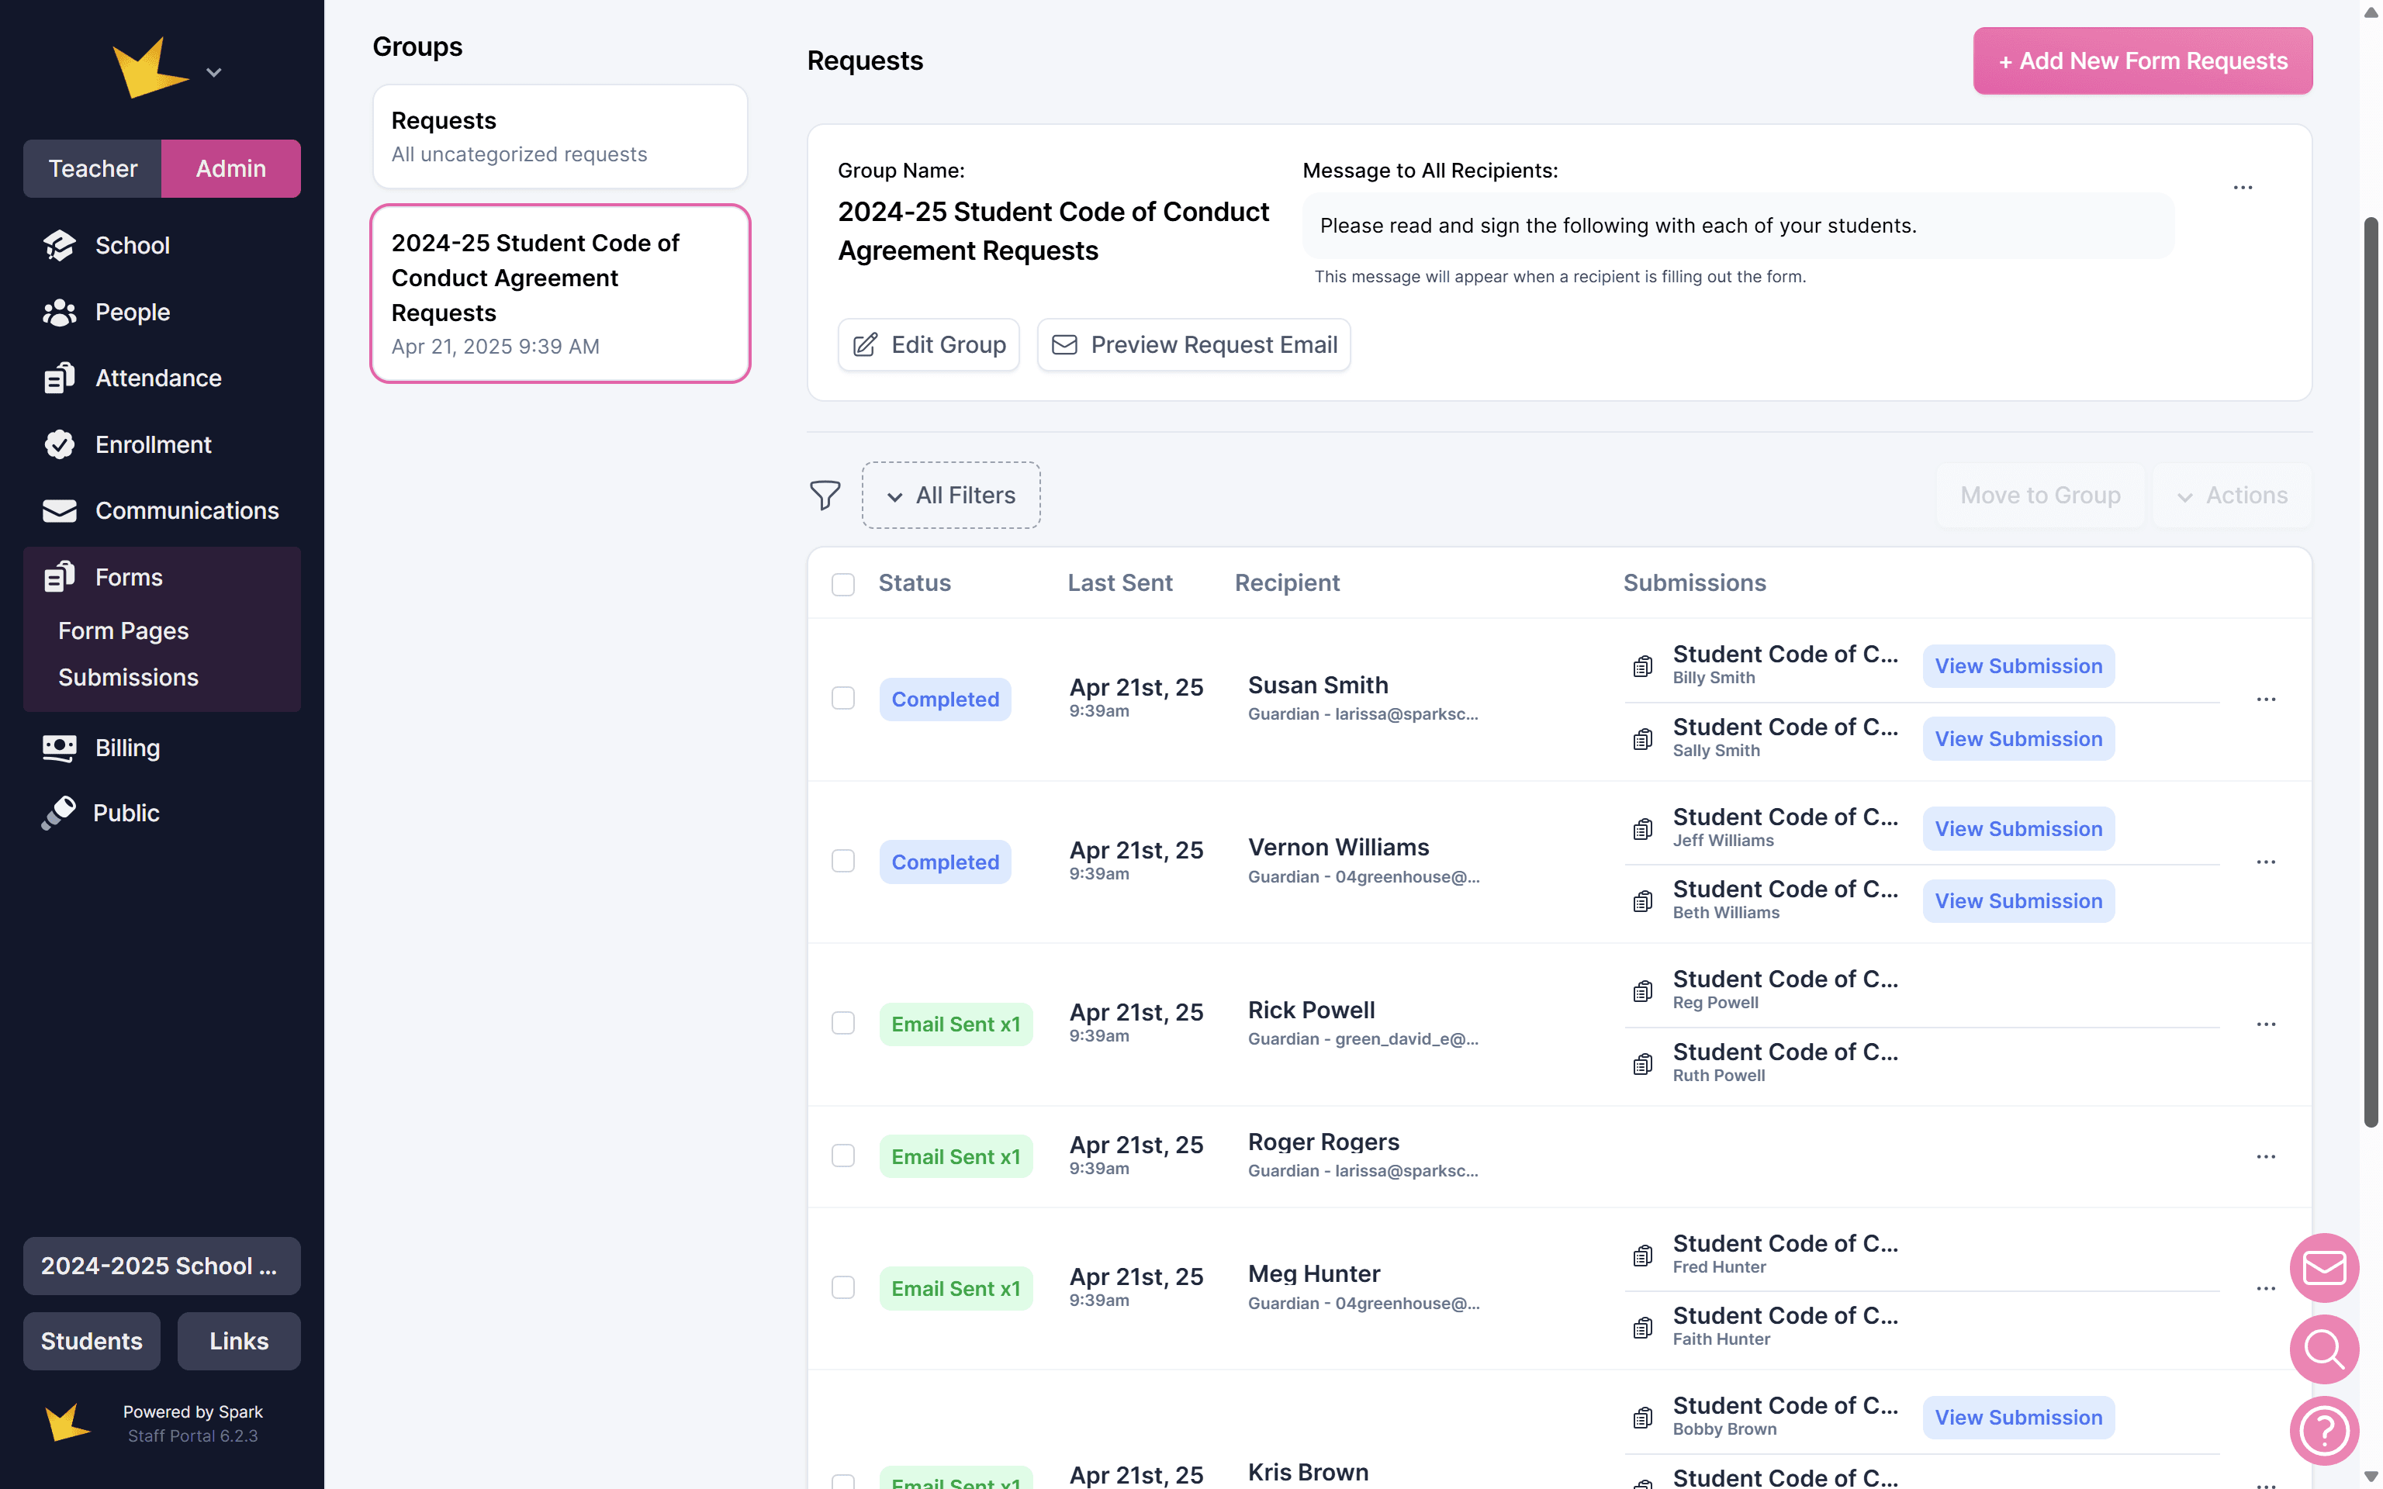Open the 2024-2025 School year selector
This screenshot has height=1489, width=2383.
(x=161, y=1266)
